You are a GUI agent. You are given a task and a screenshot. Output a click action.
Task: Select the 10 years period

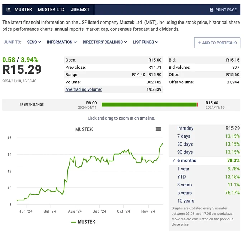205,201
